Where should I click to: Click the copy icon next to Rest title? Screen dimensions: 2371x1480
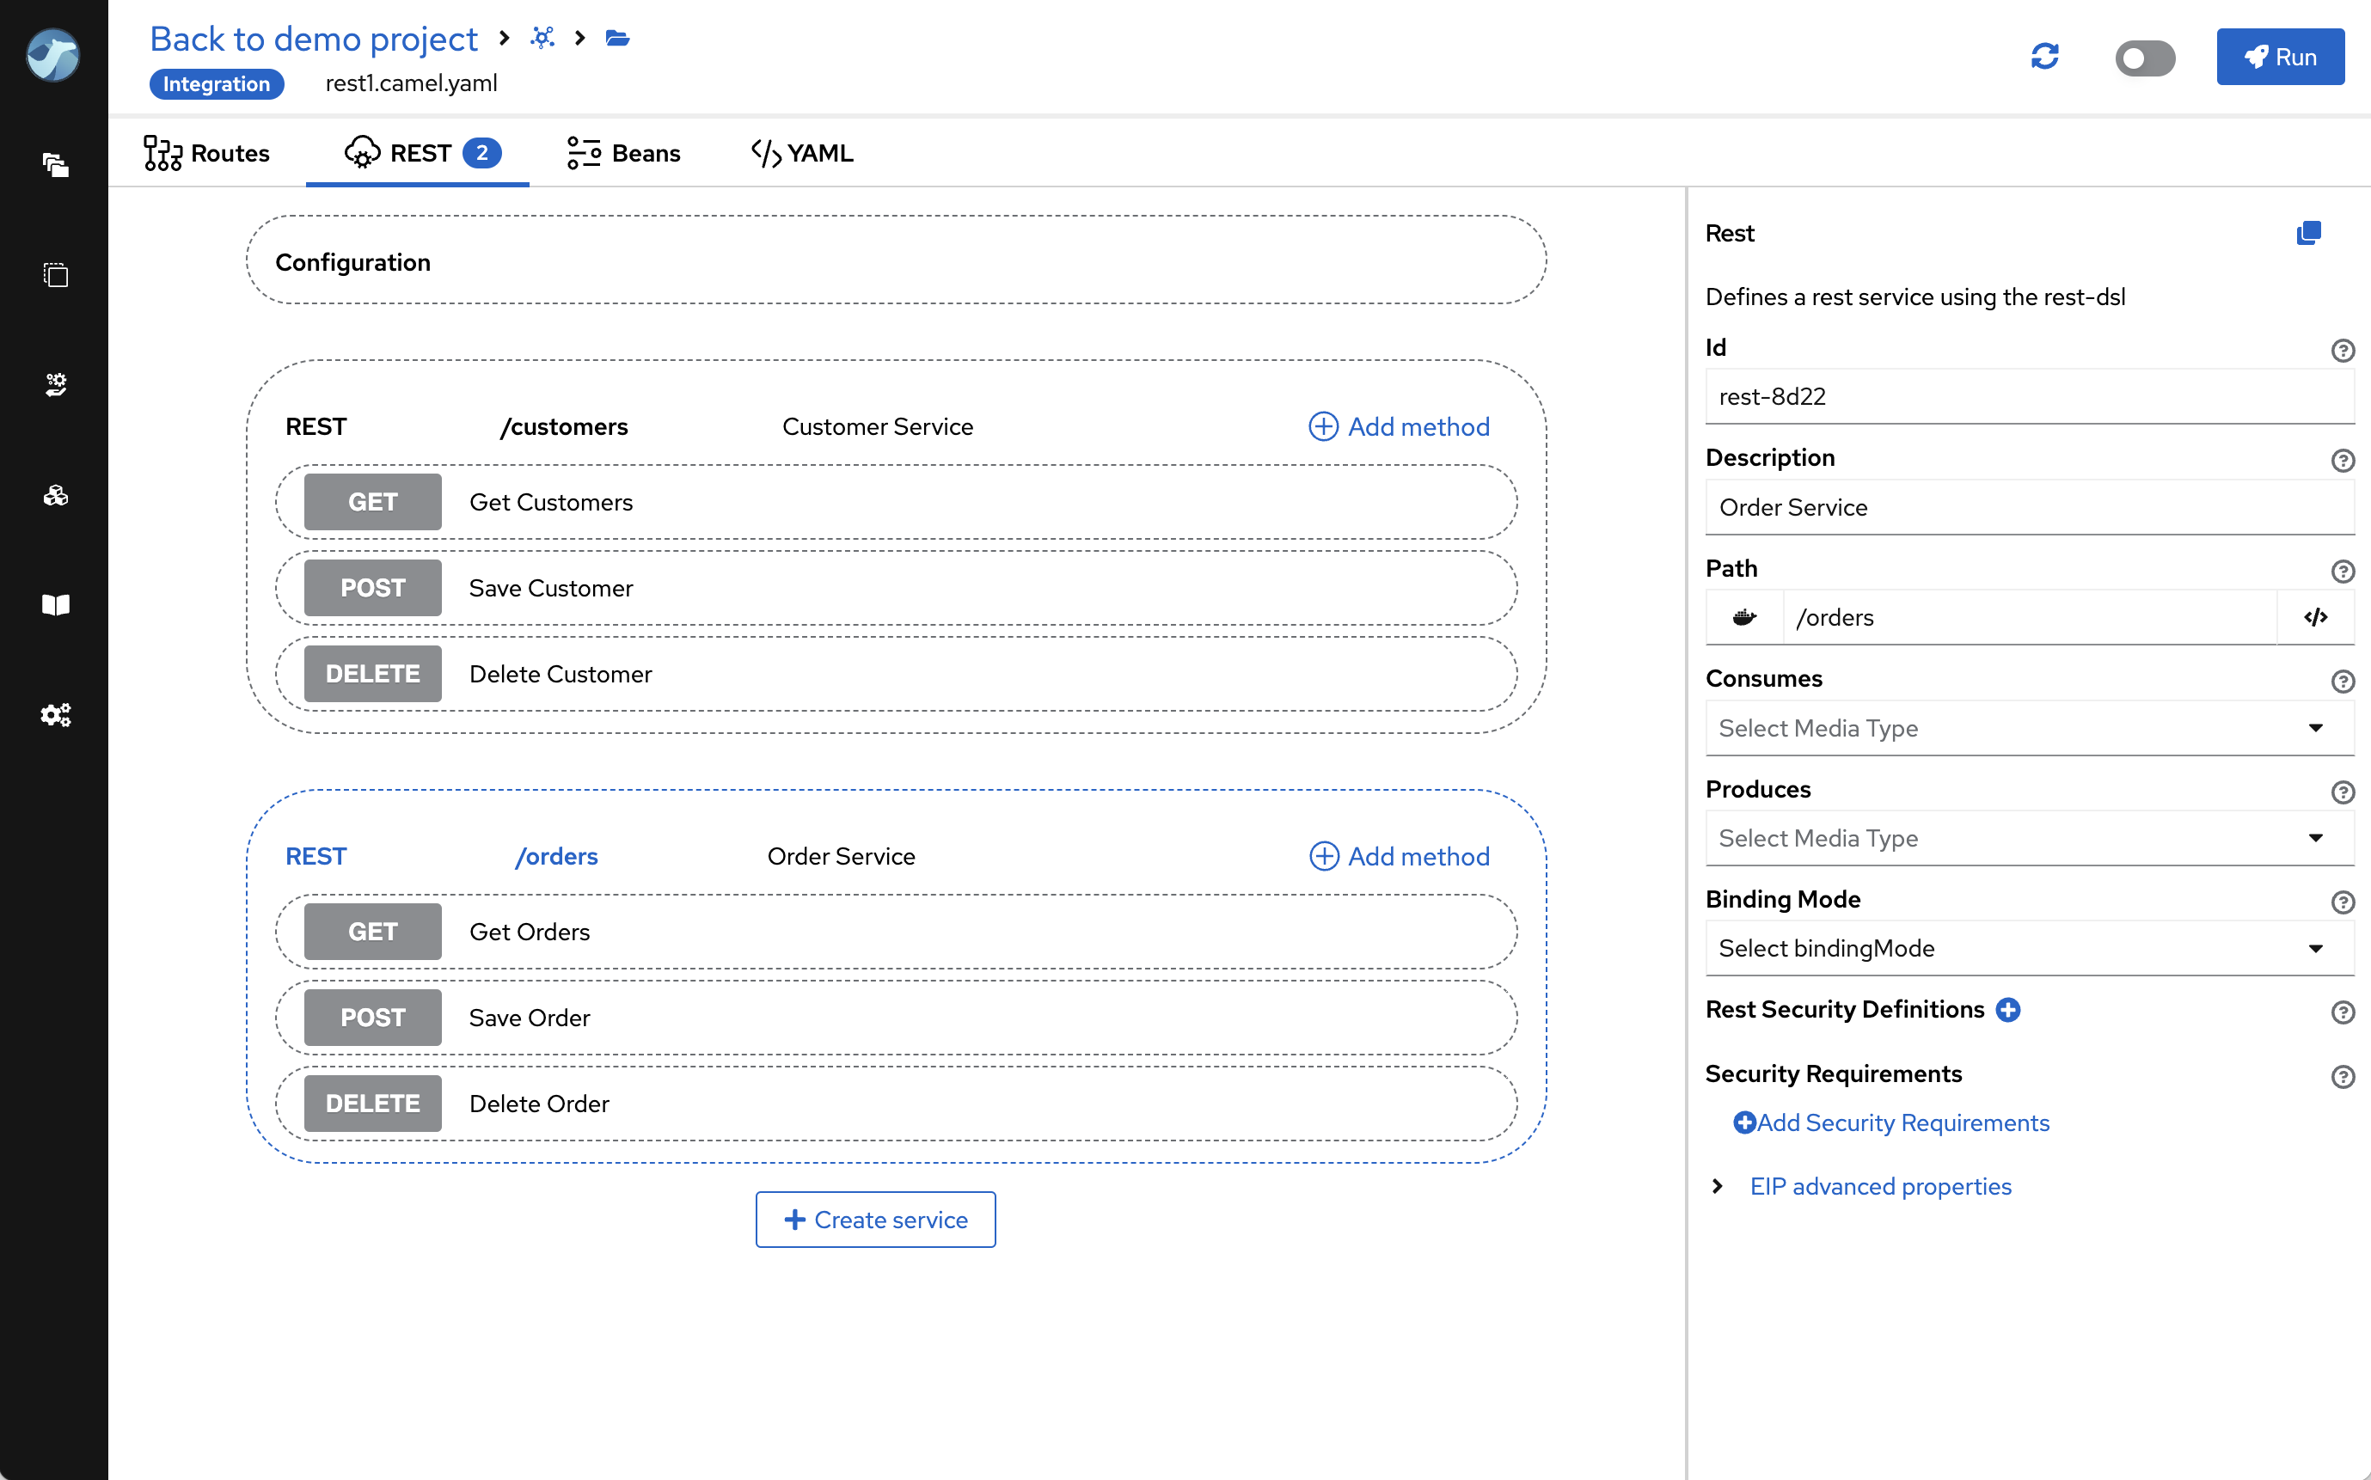[2307, 233]
